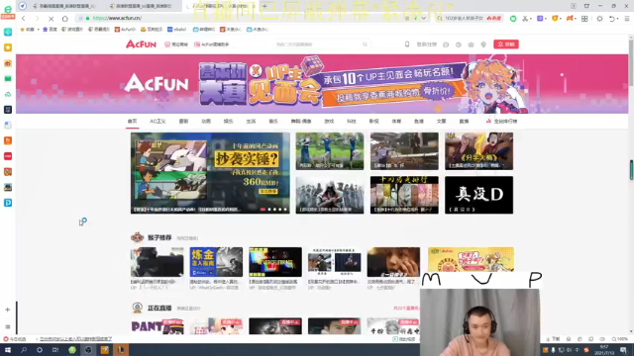Image resolution: width=634 pixels, height=356 pixels.
Task: Open the 抄袭实锤 featured carousel banner
Action: click(210, 173)
